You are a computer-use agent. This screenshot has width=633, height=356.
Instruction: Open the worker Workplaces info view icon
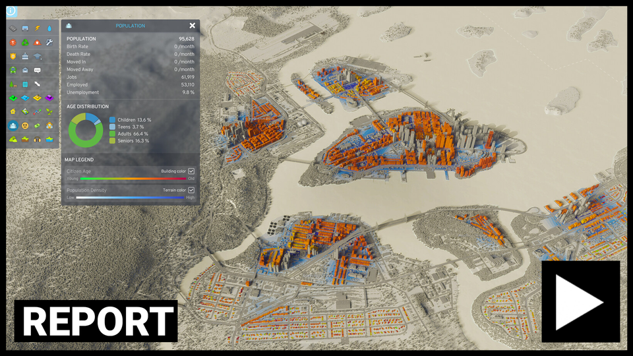coord(49,125)
